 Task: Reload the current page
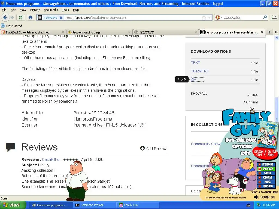coord(21,17)
